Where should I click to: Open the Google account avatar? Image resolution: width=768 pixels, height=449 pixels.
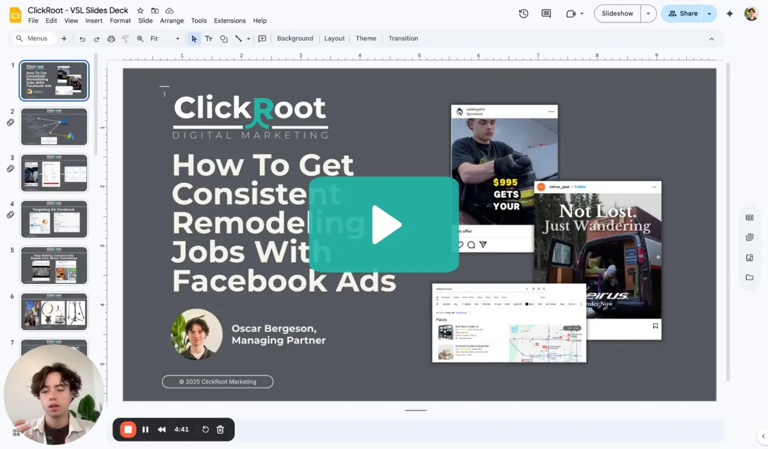click(751, 13)
